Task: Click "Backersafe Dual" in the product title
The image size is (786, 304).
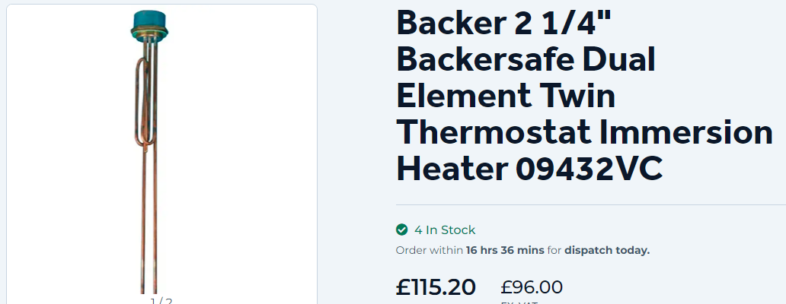Action: pos(526,61)
